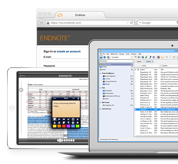Click the Search button in the search panel

139,61
